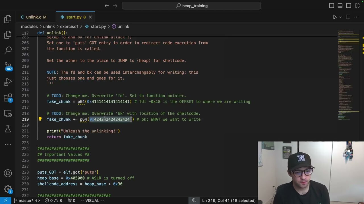Open the run options dropdown arrow
364x204 pixels.
coord(340,17)
